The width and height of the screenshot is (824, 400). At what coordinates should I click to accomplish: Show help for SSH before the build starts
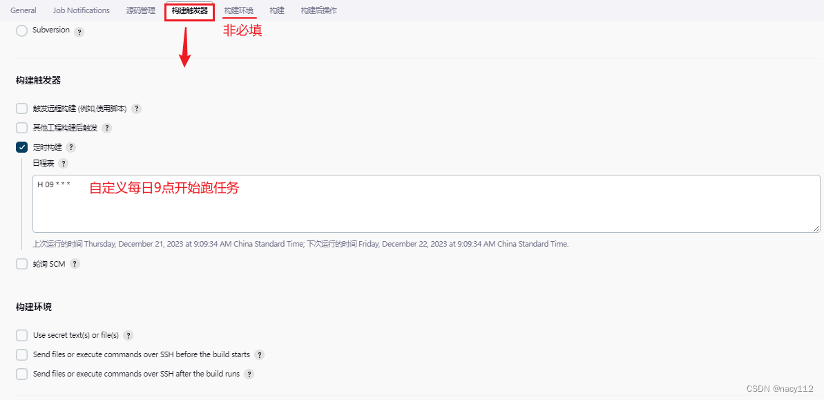[259, 355]
